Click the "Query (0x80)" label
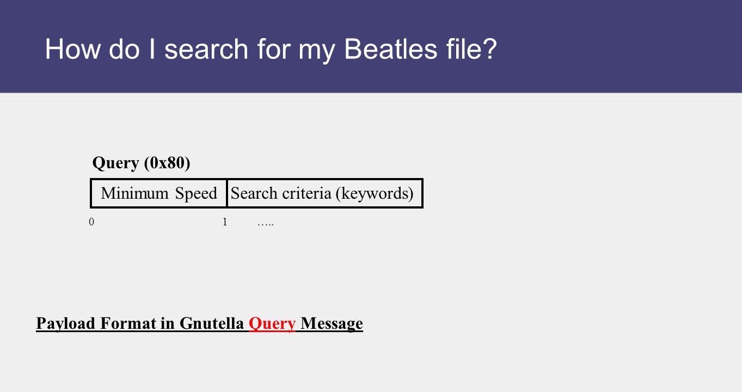This screenshot has height=392, width=742. point(141,162)
